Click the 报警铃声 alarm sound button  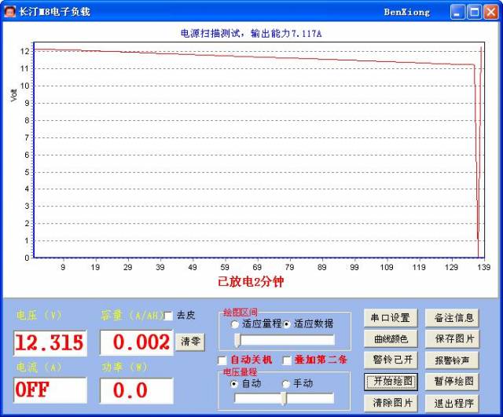tap(454, 360)
